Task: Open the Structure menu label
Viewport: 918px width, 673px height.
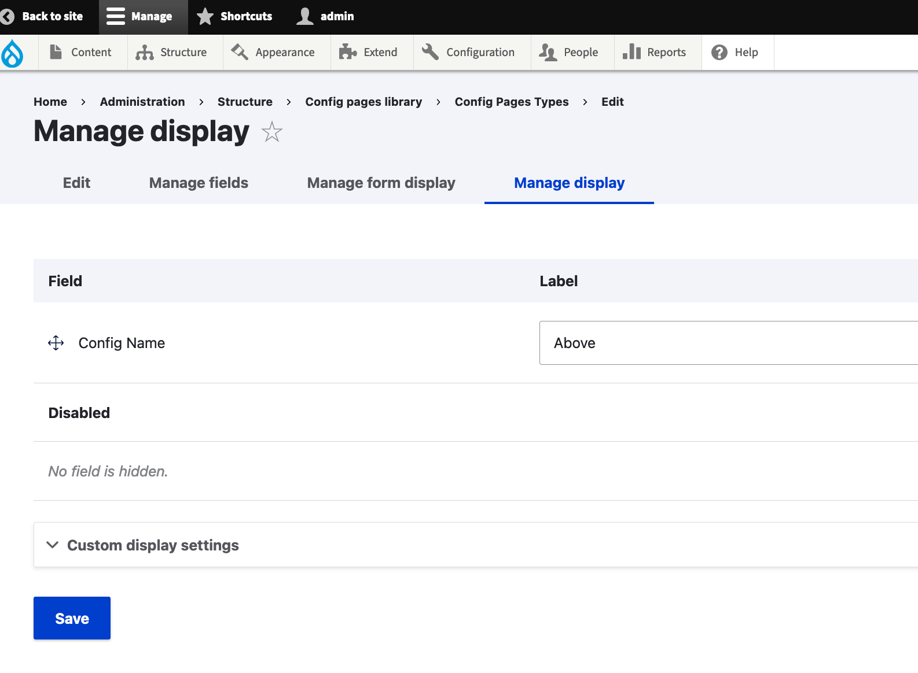Action: 183,52
